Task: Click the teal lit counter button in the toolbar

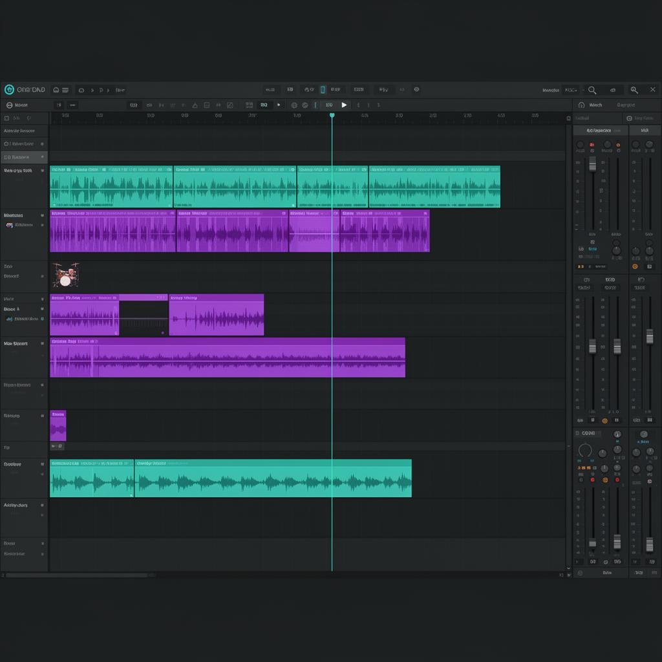Action: pyautogui.click(x=264, y=105)
